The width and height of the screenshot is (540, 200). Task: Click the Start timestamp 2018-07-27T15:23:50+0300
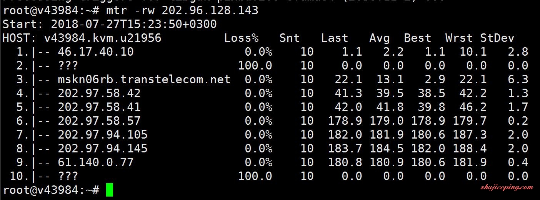click(x=134, y=24)
